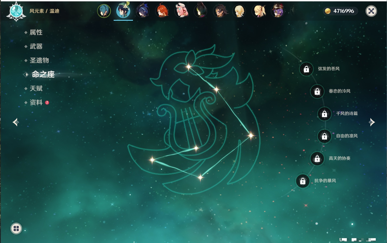Select the blue-haired character wearing dark hat
Image resolution: width=387 pixels, height=243 pixels.
pyautogui.click(x=143, y=11)
